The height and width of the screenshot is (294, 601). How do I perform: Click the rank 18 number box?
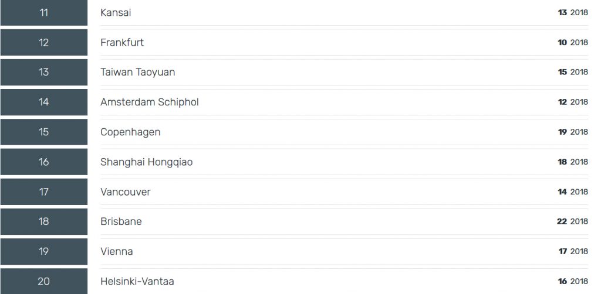point(44,221)
